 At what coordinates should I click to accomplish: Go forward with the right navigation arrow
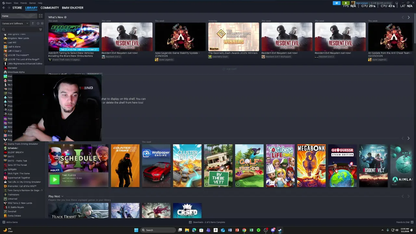(x=8, y=8)
